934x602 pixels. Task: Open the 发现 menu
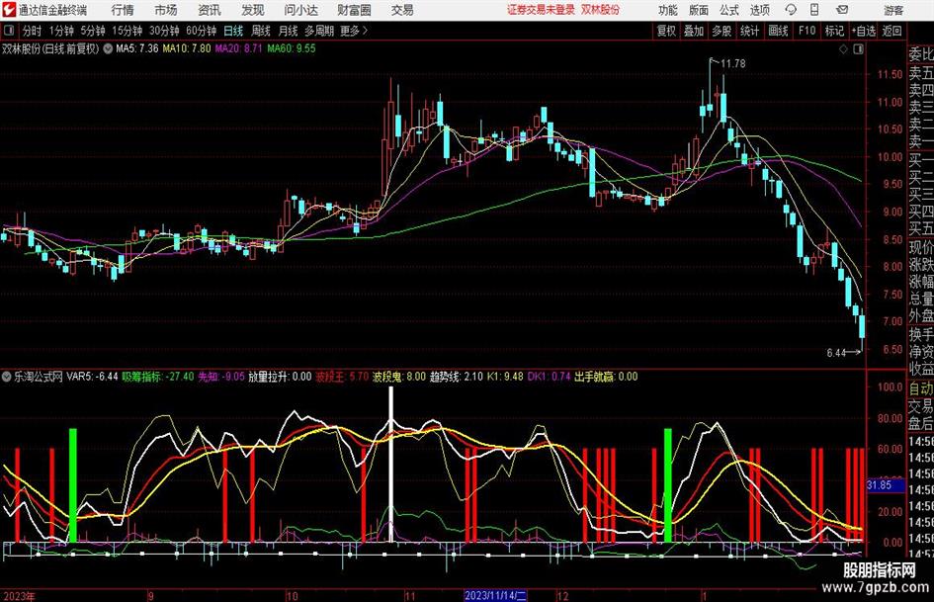(x=253, y=10)
